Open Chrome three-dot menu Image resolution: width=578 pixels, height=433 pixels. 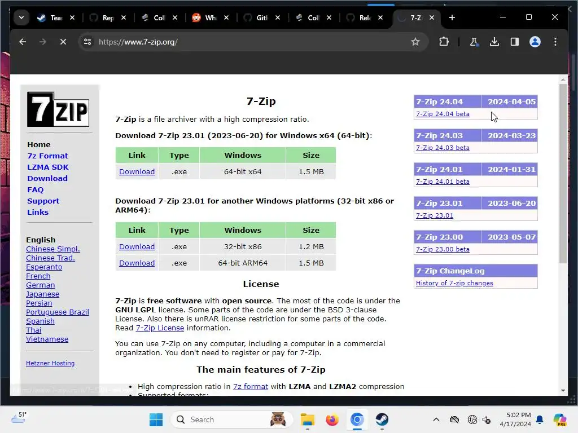point(555,42)
